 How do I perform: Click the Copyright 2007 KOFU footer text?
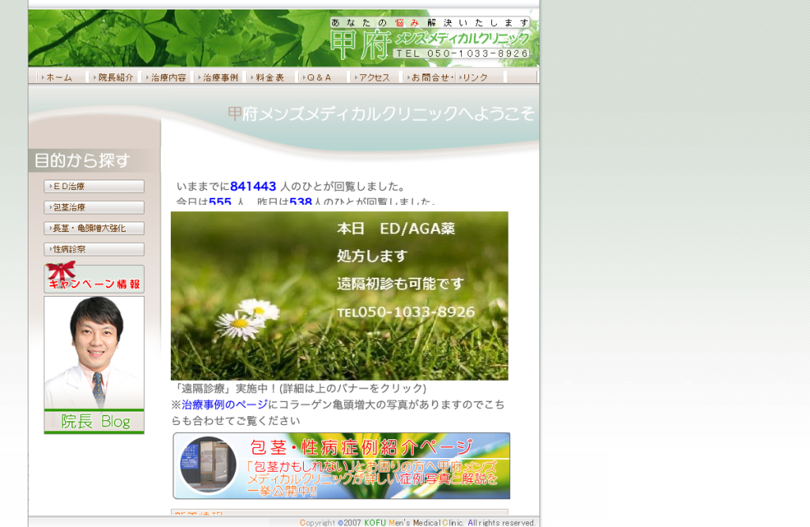[418, 522]
